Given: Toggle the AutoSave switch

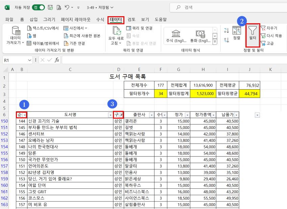Looking at the screenshot, I should [39, 7].
